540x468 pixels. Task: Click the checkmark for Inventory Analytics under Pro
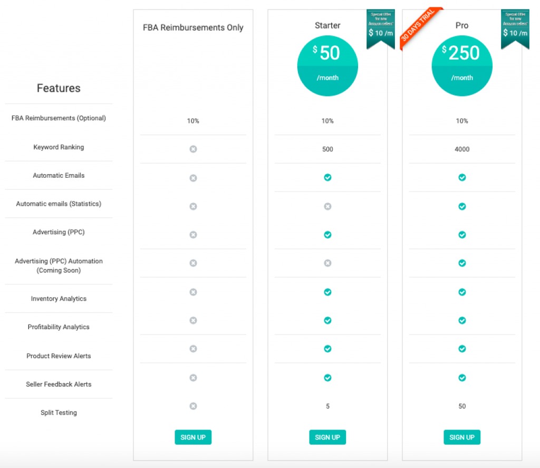pos(462,292)
